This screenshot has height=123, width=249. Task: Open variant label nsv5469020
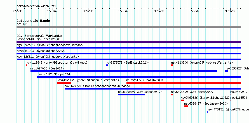239,92
